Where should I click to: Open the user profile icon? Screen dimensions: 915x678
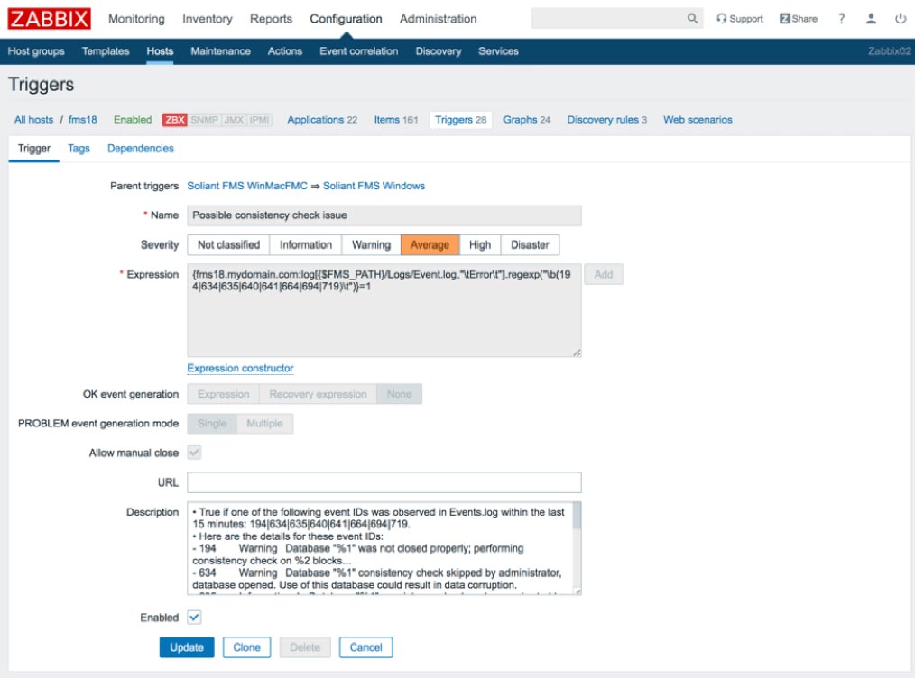coord(871,19)
